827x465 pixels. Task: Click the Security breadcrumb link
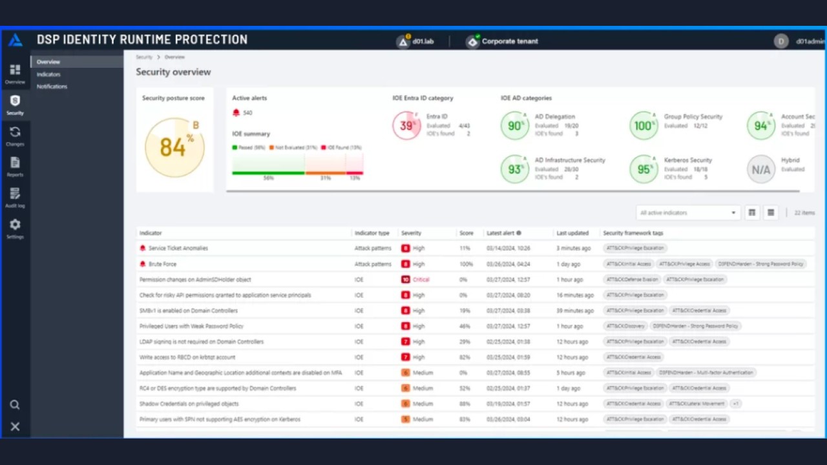point(144,57)
